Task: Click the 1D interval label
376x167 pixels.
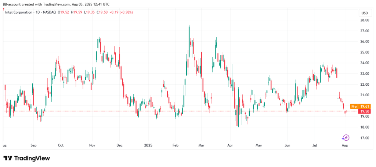Action: pyautogui.click(x=37, y=12)
